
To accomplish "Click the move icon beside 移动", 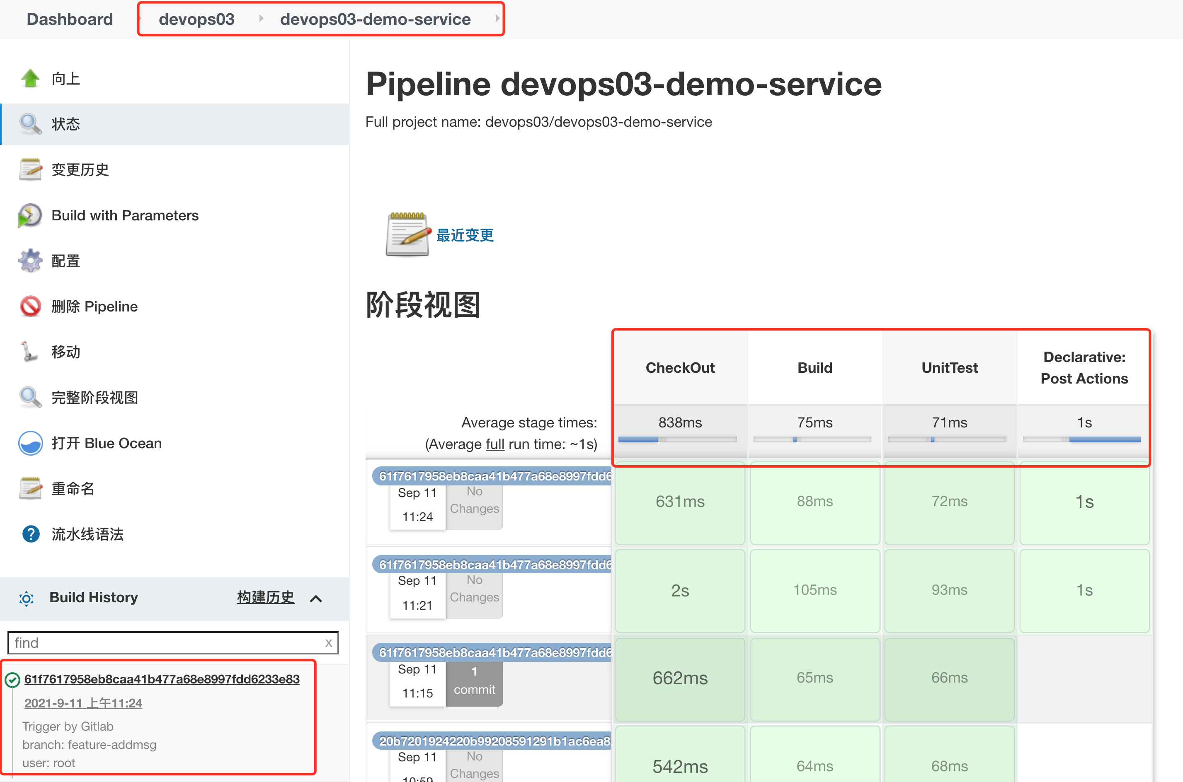I will click(29, 352).
